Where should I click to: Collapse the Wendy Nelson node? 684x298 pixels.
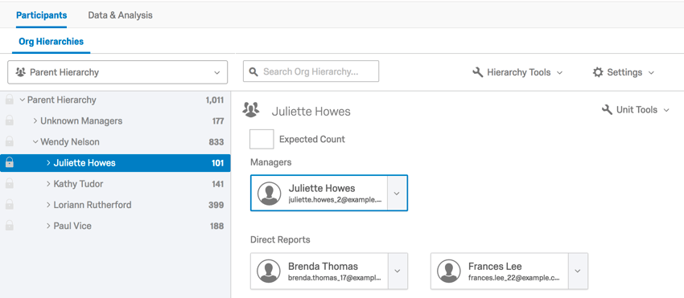point(35,142)
